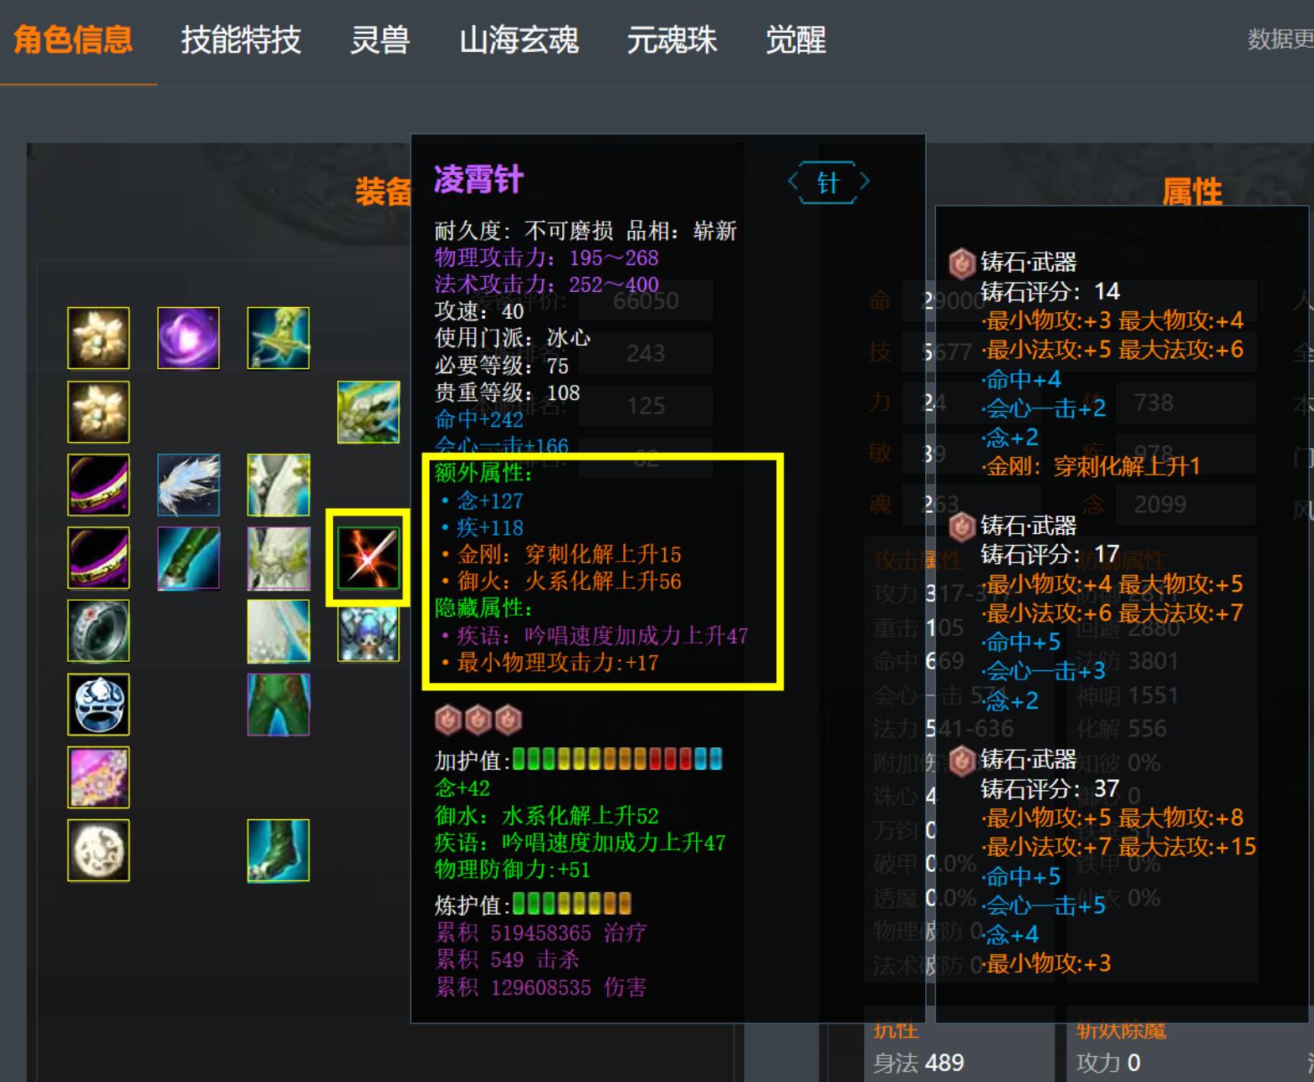Switch to the 灵兽 tab

coord(380,39)
